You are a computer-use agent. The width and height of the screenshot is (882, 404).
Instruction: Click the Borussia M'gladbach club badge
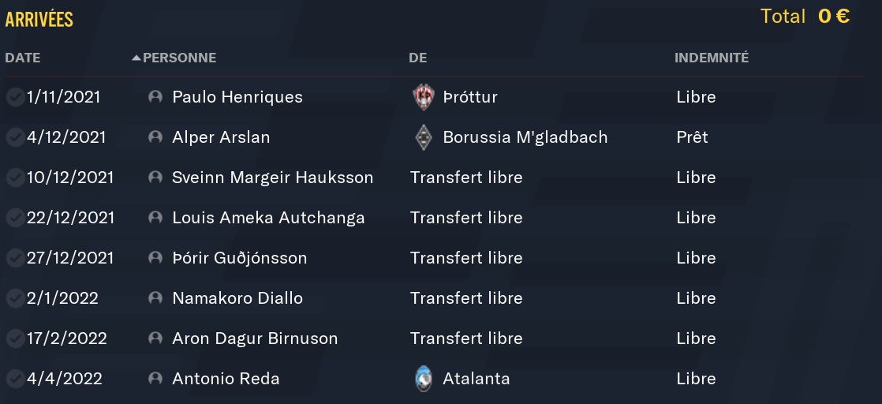tap(424, 137)
